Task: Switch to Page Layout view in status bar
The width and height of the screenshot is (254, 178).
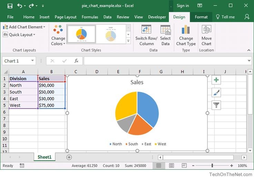Action: point(172,166)
